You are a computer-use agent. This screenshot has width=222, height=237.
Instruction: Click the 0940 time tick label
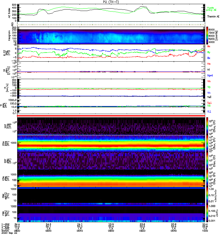coord(174,231)
